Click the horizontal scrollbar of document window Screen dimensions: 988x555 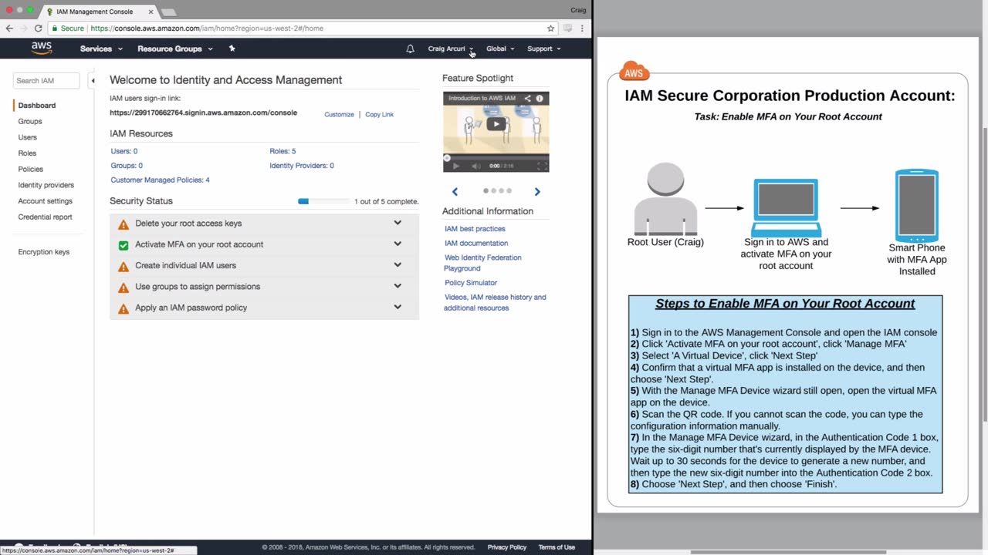tap(787, 551)
